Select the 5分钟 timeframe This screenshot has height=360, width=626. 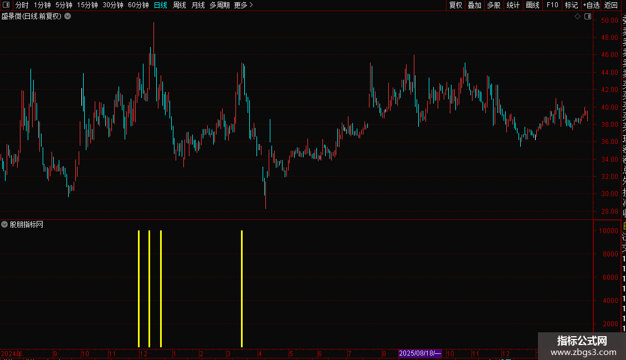pyautogui.click(x=64, y=5)
